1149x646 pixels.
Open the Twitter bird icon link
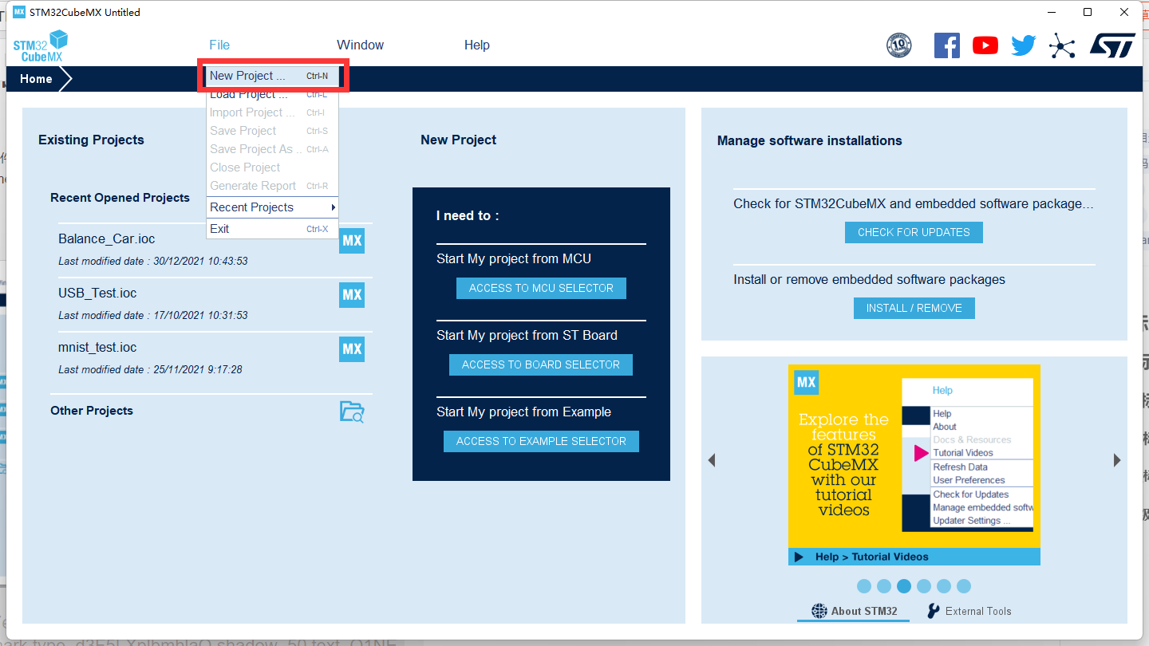[x=1024, y=45]
